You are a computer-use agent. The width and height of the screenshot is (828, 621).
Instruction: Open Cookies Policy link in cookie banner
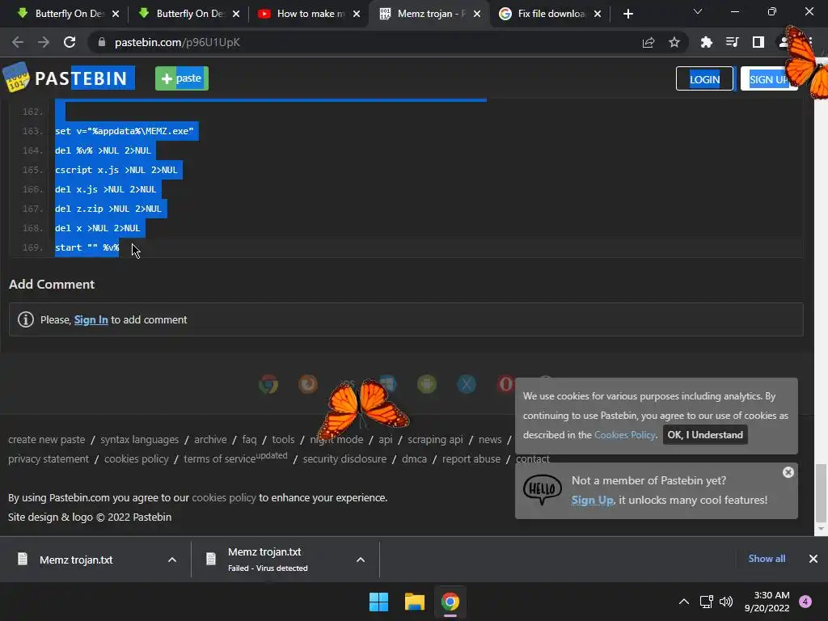625,434
